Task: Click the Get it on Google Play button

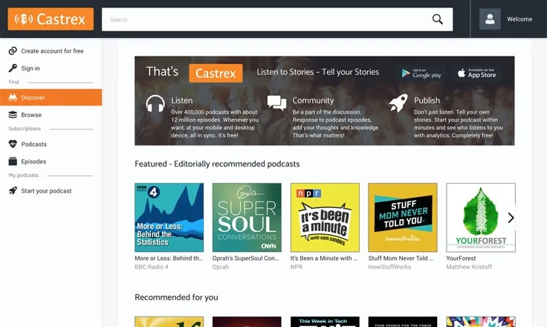Action: (x=421, y=73)
